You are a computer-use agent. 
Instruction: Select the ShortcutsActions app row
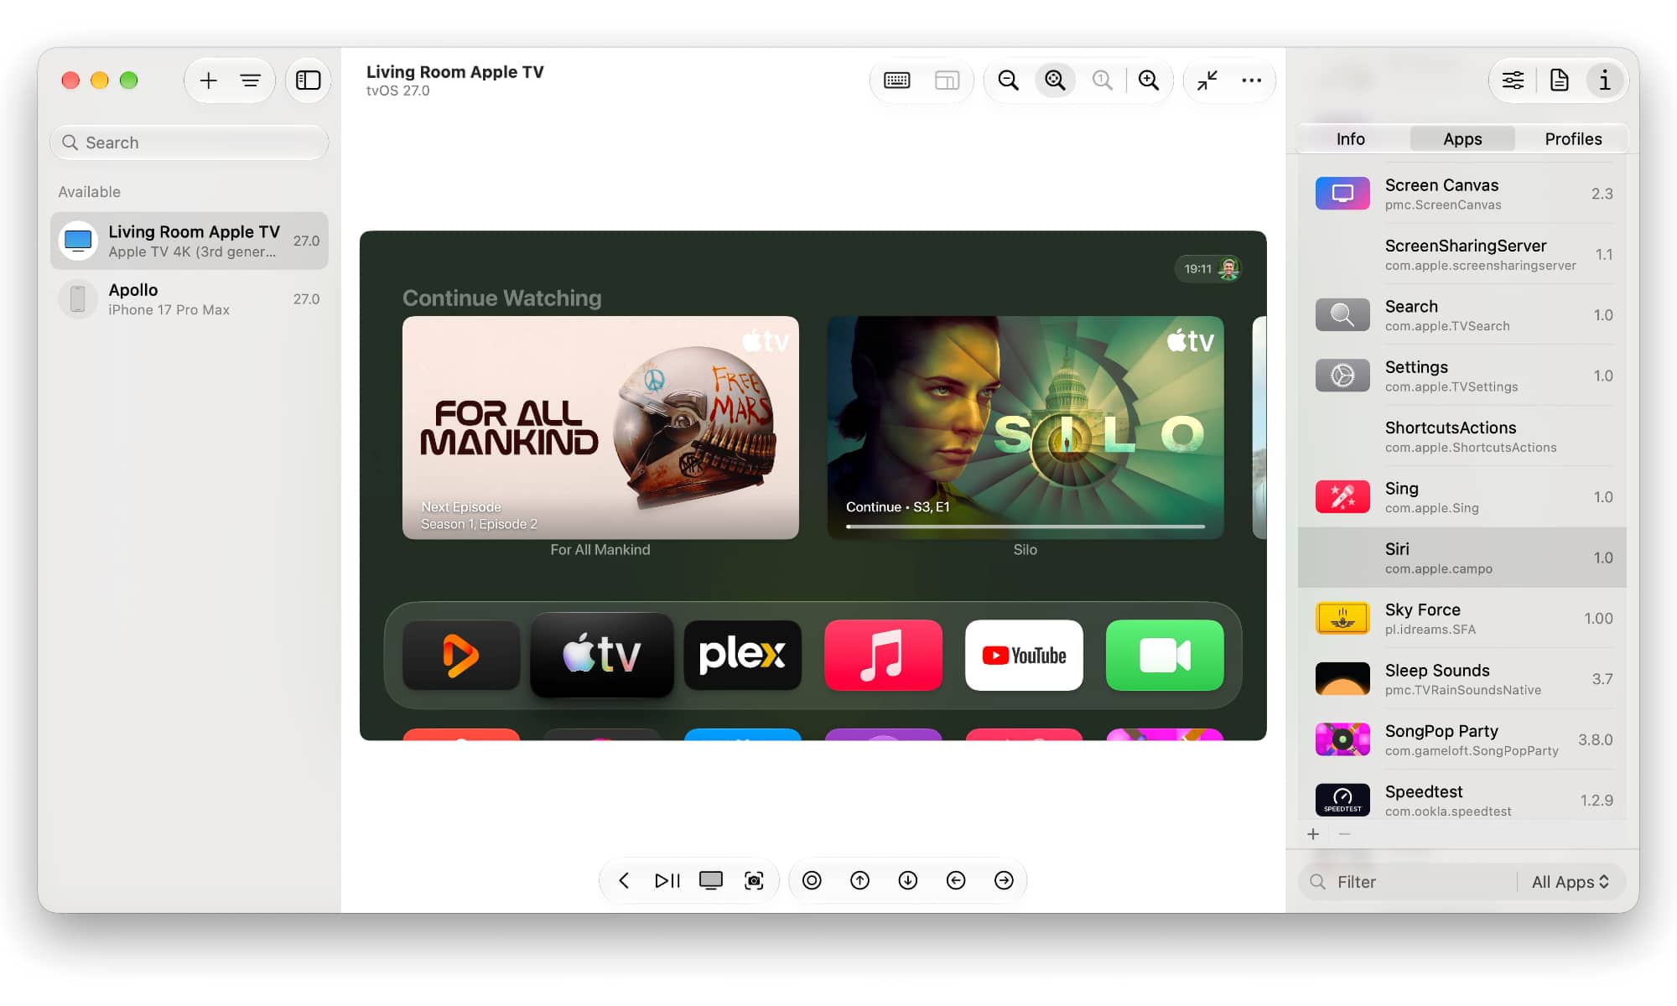1462,437
